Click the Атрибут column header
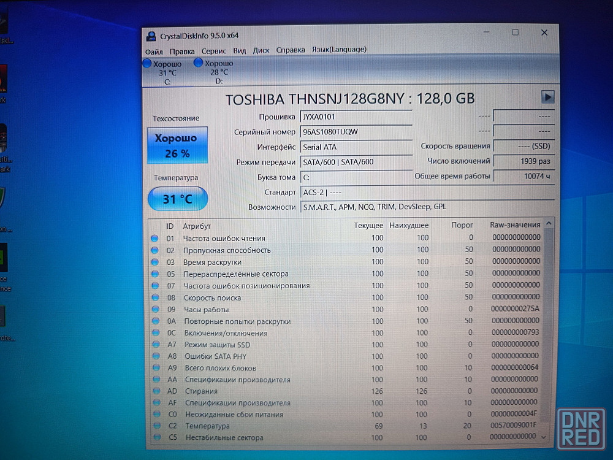 coord(197,226)
